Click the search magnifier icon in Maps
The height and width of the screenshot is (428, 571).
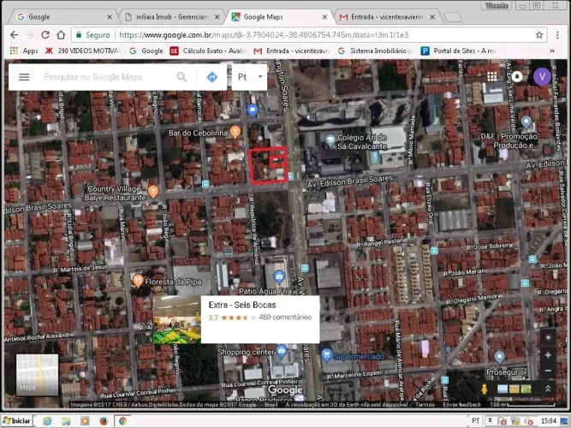pyautogui.click(x=181, y=77)
